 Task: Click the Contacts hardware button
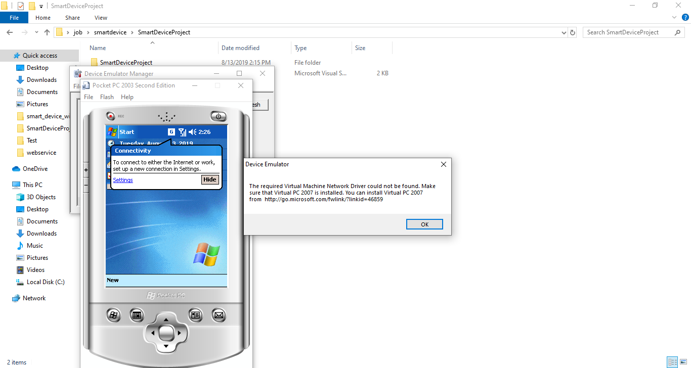click(195, 315)
